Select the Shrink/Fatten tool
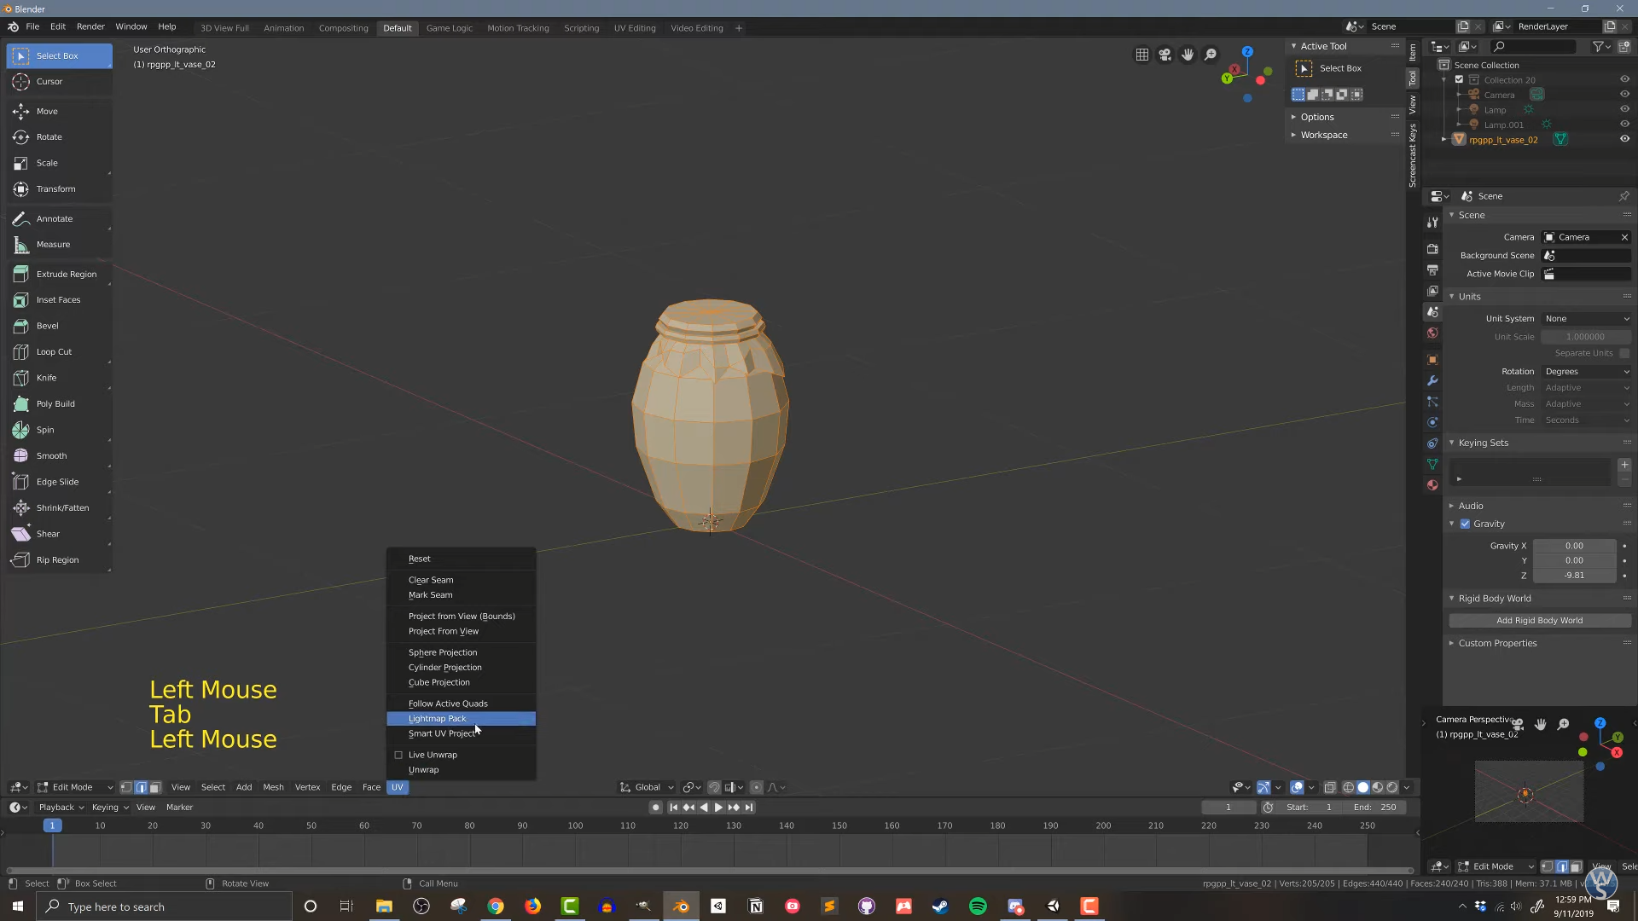Screen dimensions: 1638x921 61,508
